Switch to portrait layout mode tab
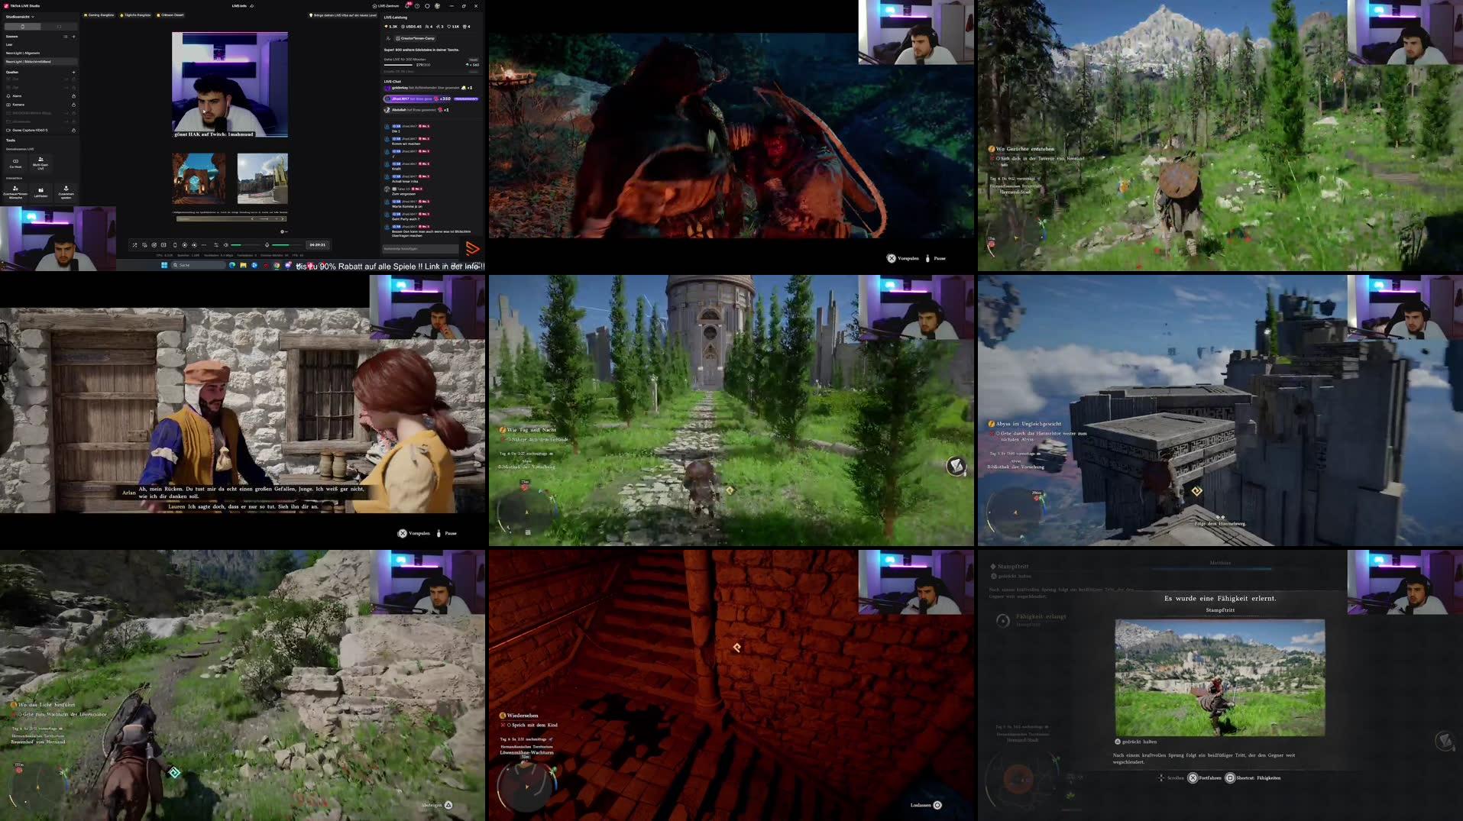The width and height of the screenshot is (1463, 821). (23, 26)
